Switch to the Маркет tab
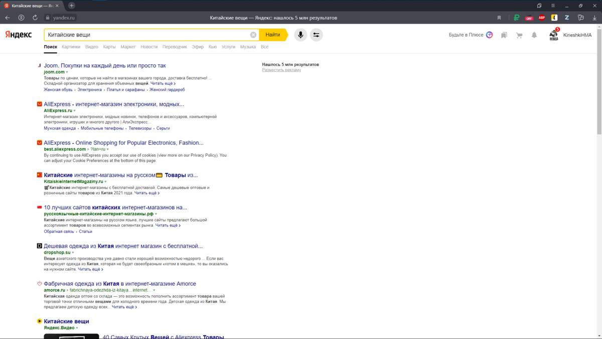The height and width of the screenshot is (339, 602). click(x=128, y=47)
